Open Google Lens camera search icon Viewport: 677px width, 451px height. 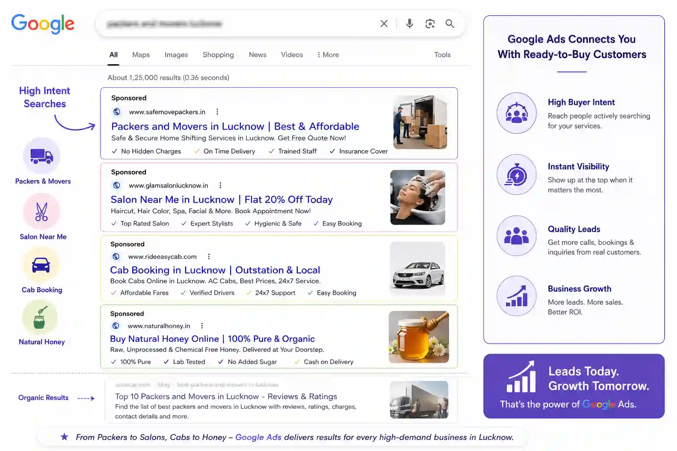coord(430,23)
